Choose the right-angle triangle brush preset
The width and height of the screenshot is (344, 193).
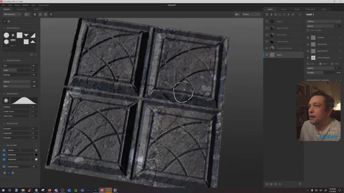pyautogui.click(x=33, y=35)
